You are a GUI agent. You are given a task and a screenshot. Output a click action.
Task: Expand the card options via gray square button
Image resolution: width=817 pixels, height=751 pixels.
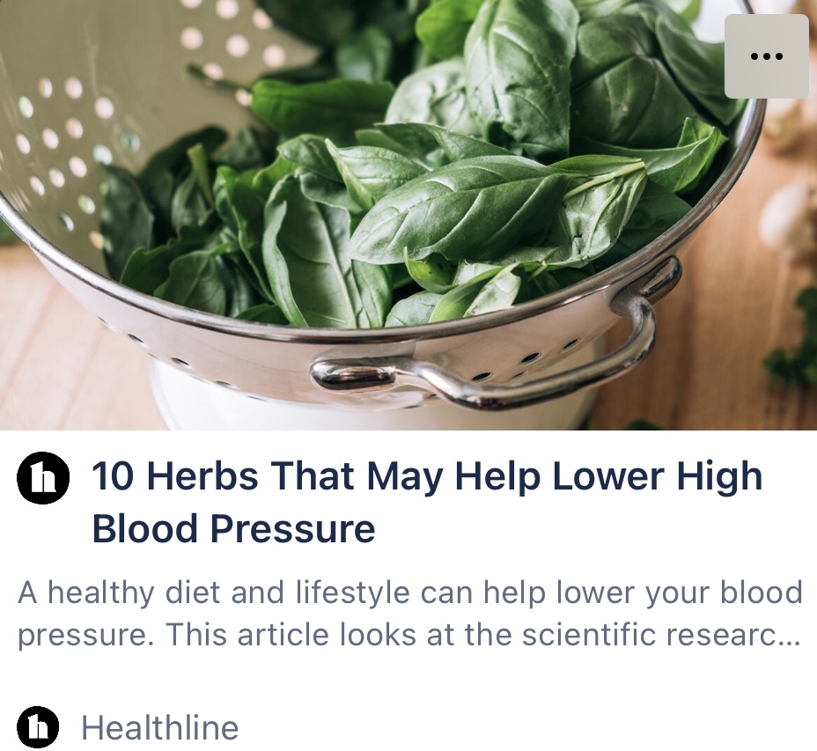click(767, 56)
